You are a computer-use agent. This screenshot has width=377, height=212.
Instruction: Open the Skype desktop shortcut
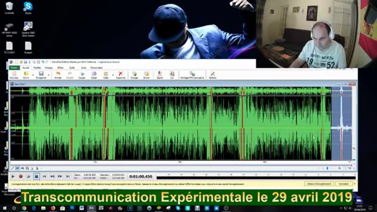point(28,7)
